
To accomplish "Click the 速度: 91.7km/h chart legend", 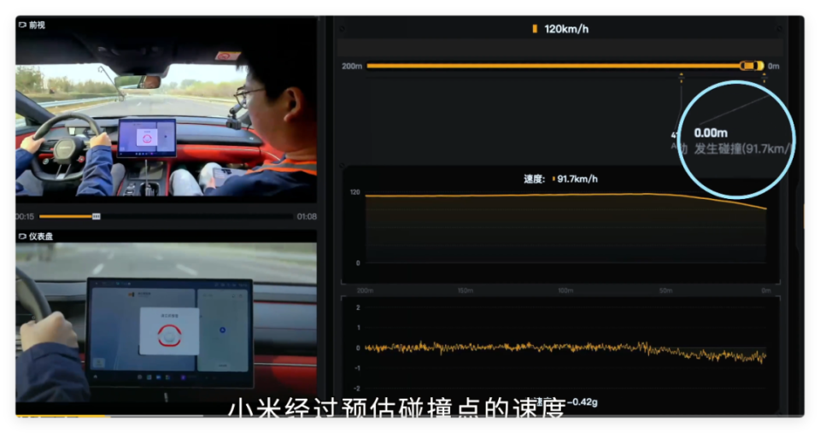I will tap(560, 179).
